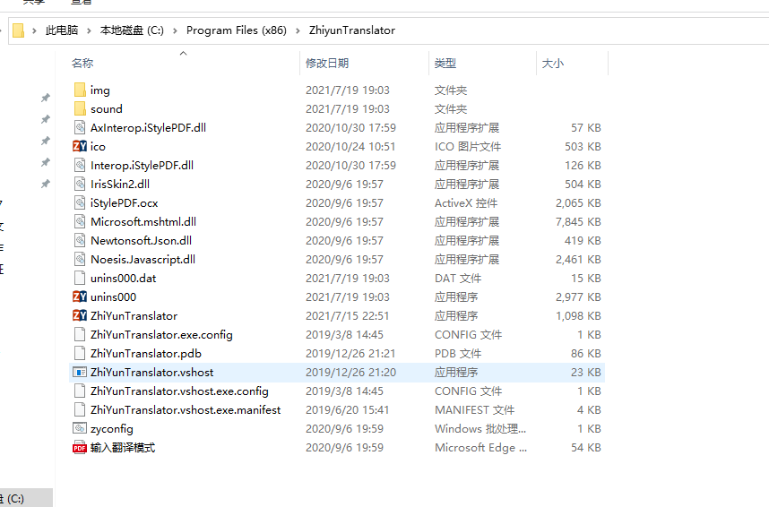769x507 pixels.
Task: Expand the chevron after 本地磁盘 (C:)
Action: pos(175,30)
